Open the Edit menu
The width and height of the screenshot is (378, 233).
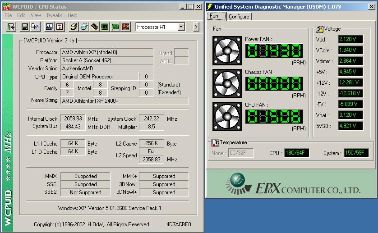pyautogui.click(x=21, y=15)
